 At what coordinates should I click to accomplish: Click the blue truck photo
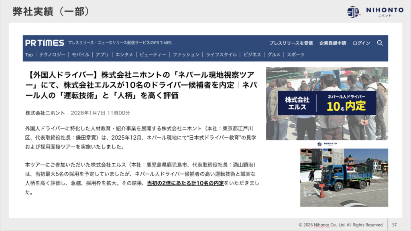pyautogui.click(x=344, y=177)
